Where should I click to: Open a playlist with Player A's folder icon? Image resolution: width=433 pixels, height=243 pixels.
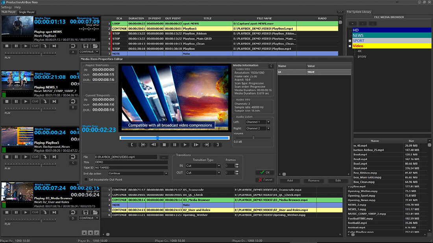(95, 46)
